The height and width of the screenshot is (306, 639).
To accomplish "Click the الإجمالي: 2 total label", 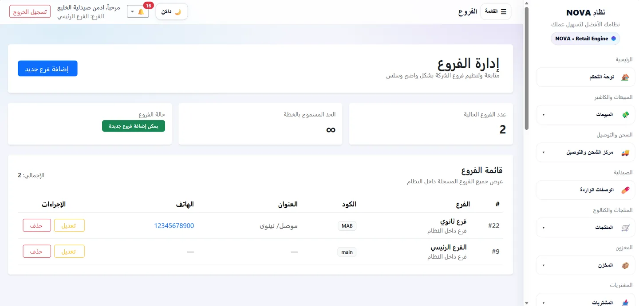I will pos(31,175).
